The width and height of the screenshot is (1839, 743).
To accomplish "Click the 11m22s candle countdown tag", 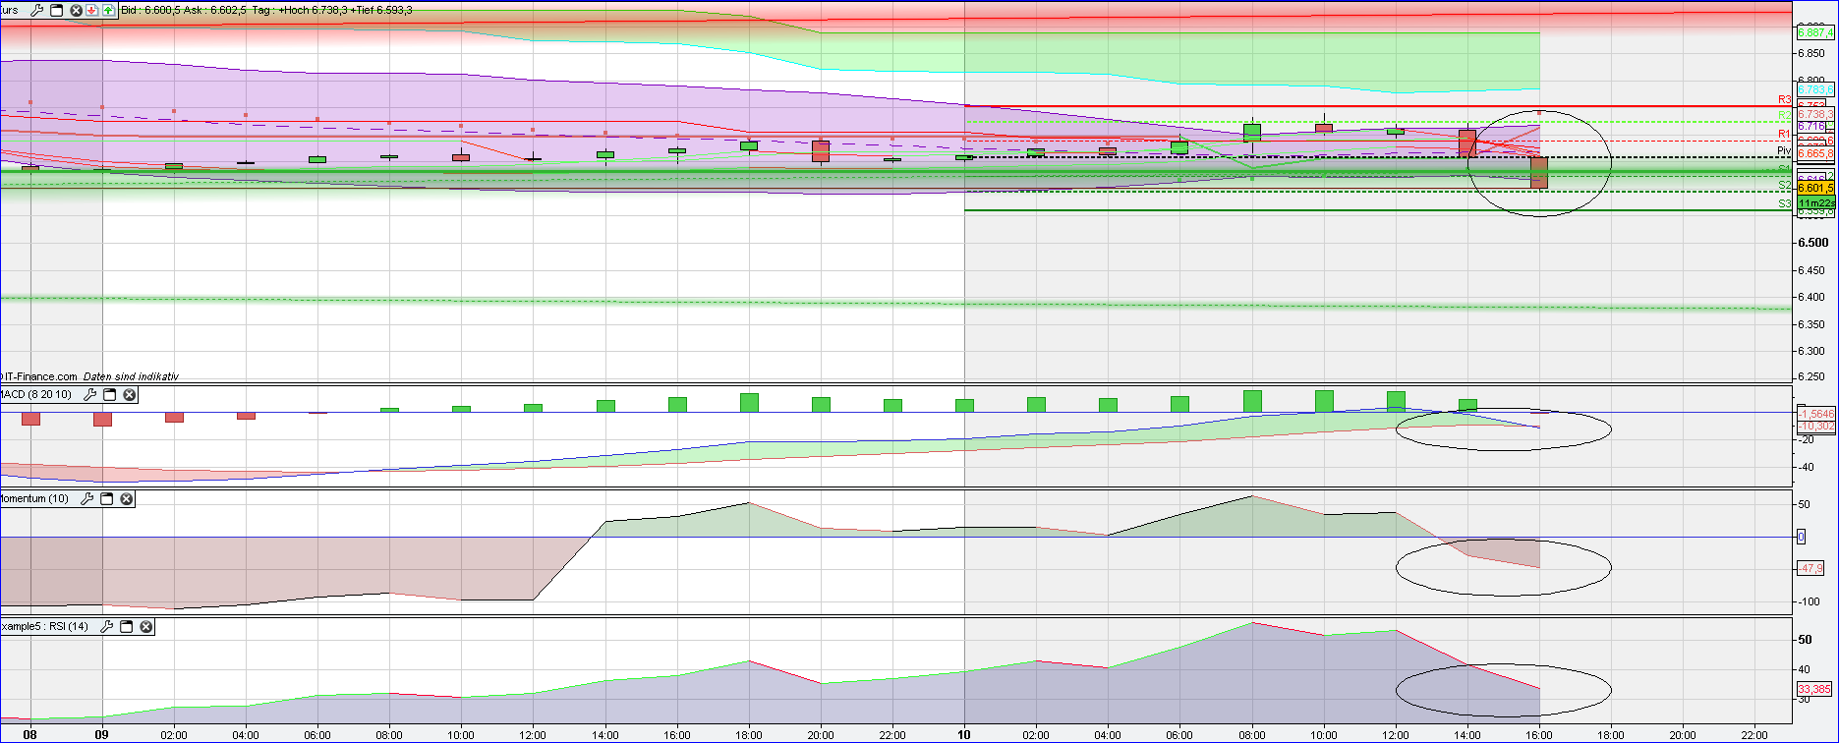I will pyautogui.click(x=1816, y=201).
